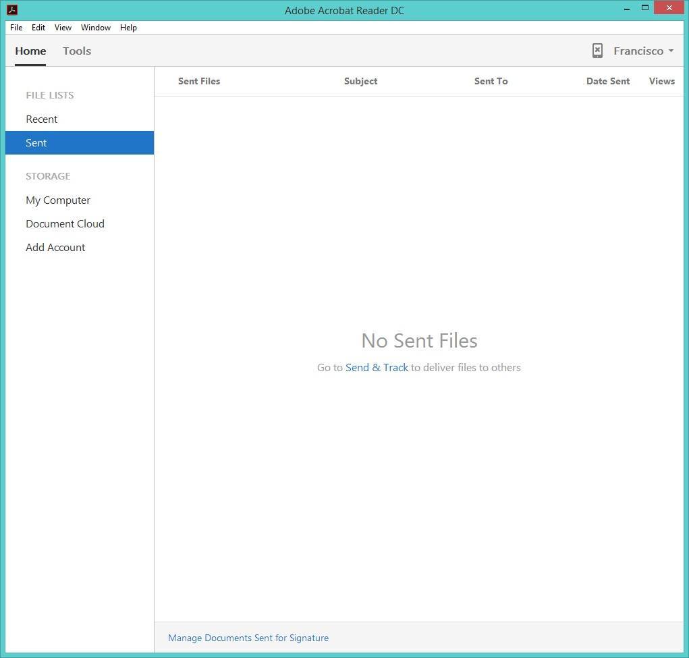Open the View menu
Viewport: 689px width, 658px height.
(62, 28)
